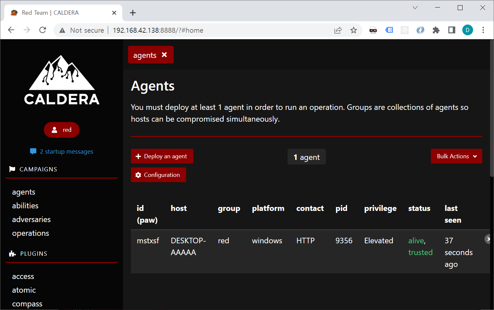The height and width of the screenshot is (310, 494).
Task: Open Chrome three-dot menu
Action: pyautogui.click(x=483, y=30)
